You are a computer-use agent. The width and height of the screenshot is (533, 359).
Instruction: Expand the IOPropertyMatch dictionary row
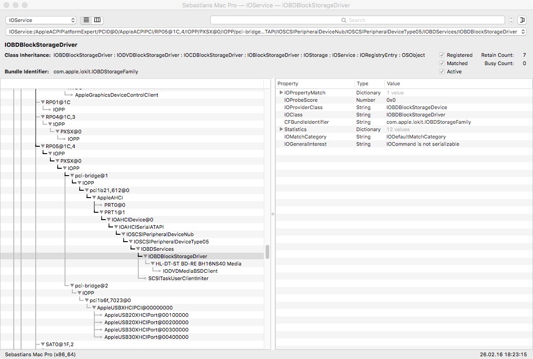coord(281,93)
